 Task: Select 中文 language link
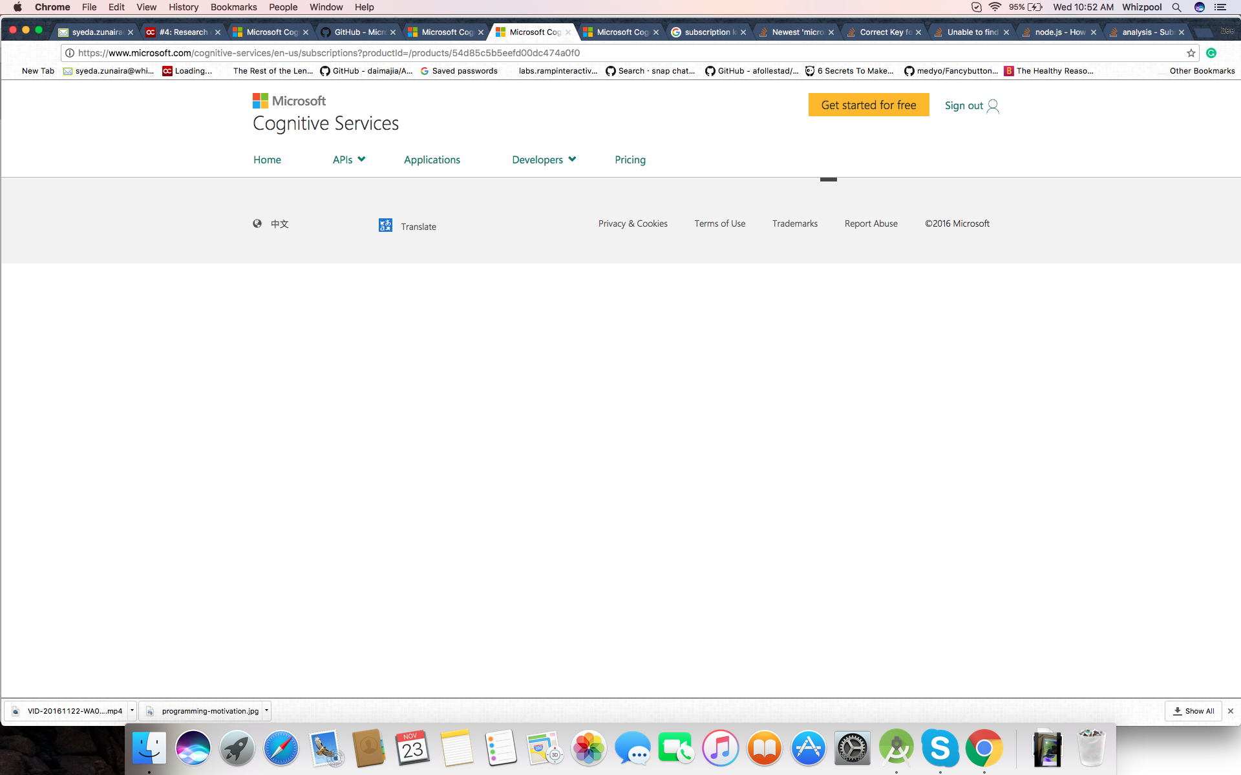[280, 223]
